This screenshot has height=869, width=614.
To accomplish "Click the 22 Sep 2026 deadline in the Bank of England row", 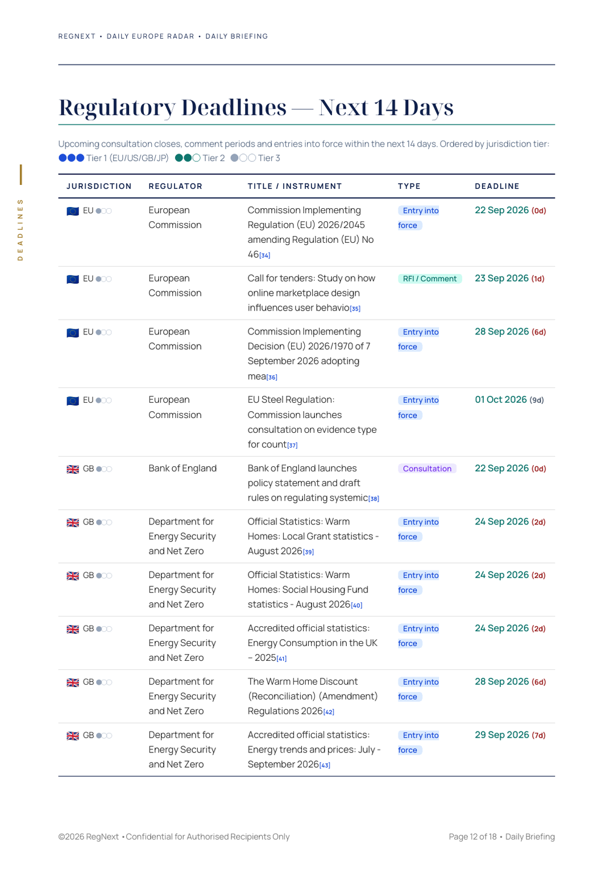I will click(511, 468).
